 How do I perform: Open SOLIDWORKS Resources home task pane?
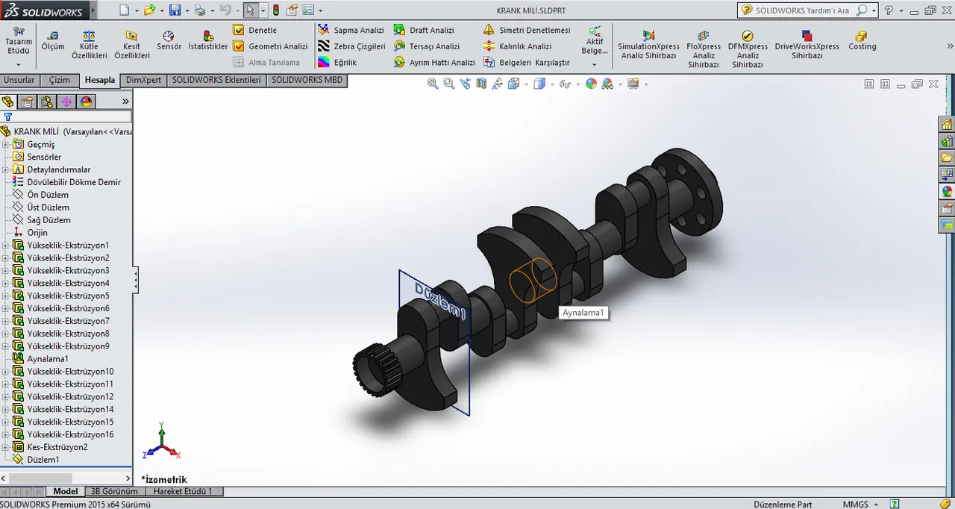(947, 125)
